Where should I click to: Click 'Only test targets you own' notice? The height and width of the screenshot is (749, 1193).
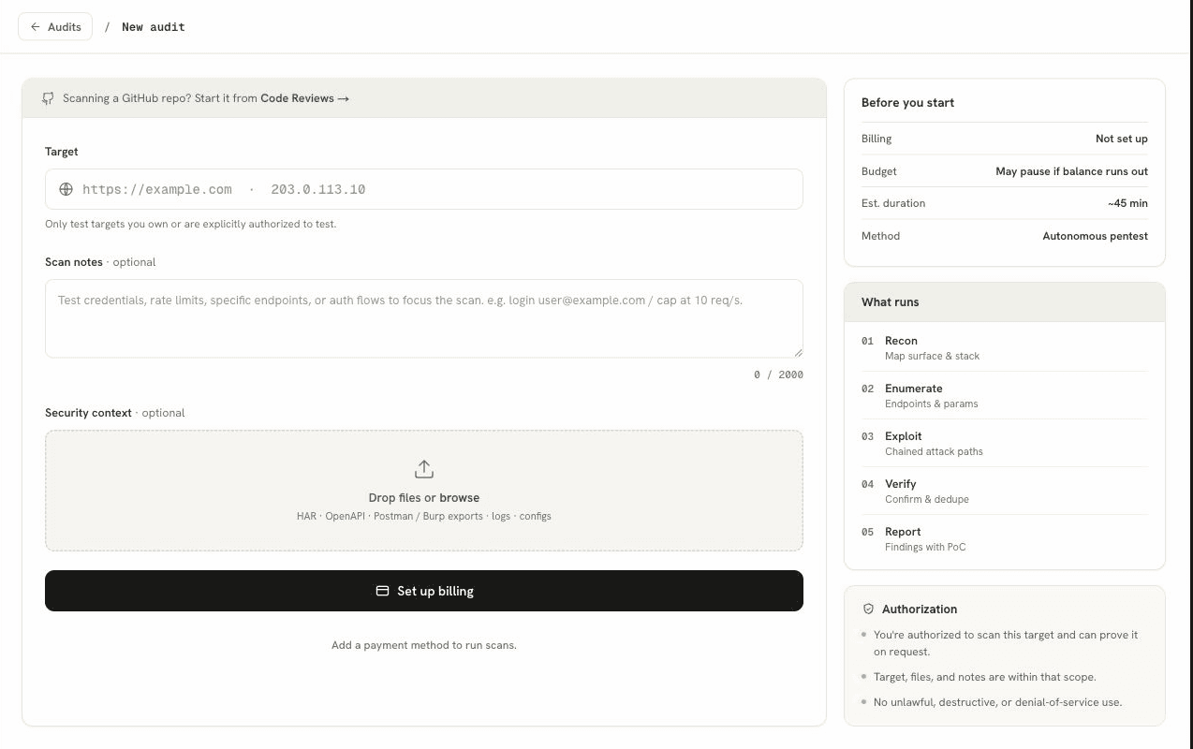click(190, 224)
